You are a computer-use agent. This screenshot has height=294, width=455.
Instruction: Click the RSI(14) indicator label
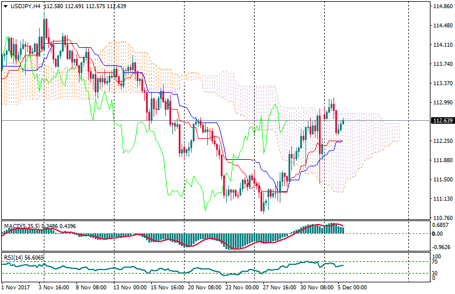[14, 257]
